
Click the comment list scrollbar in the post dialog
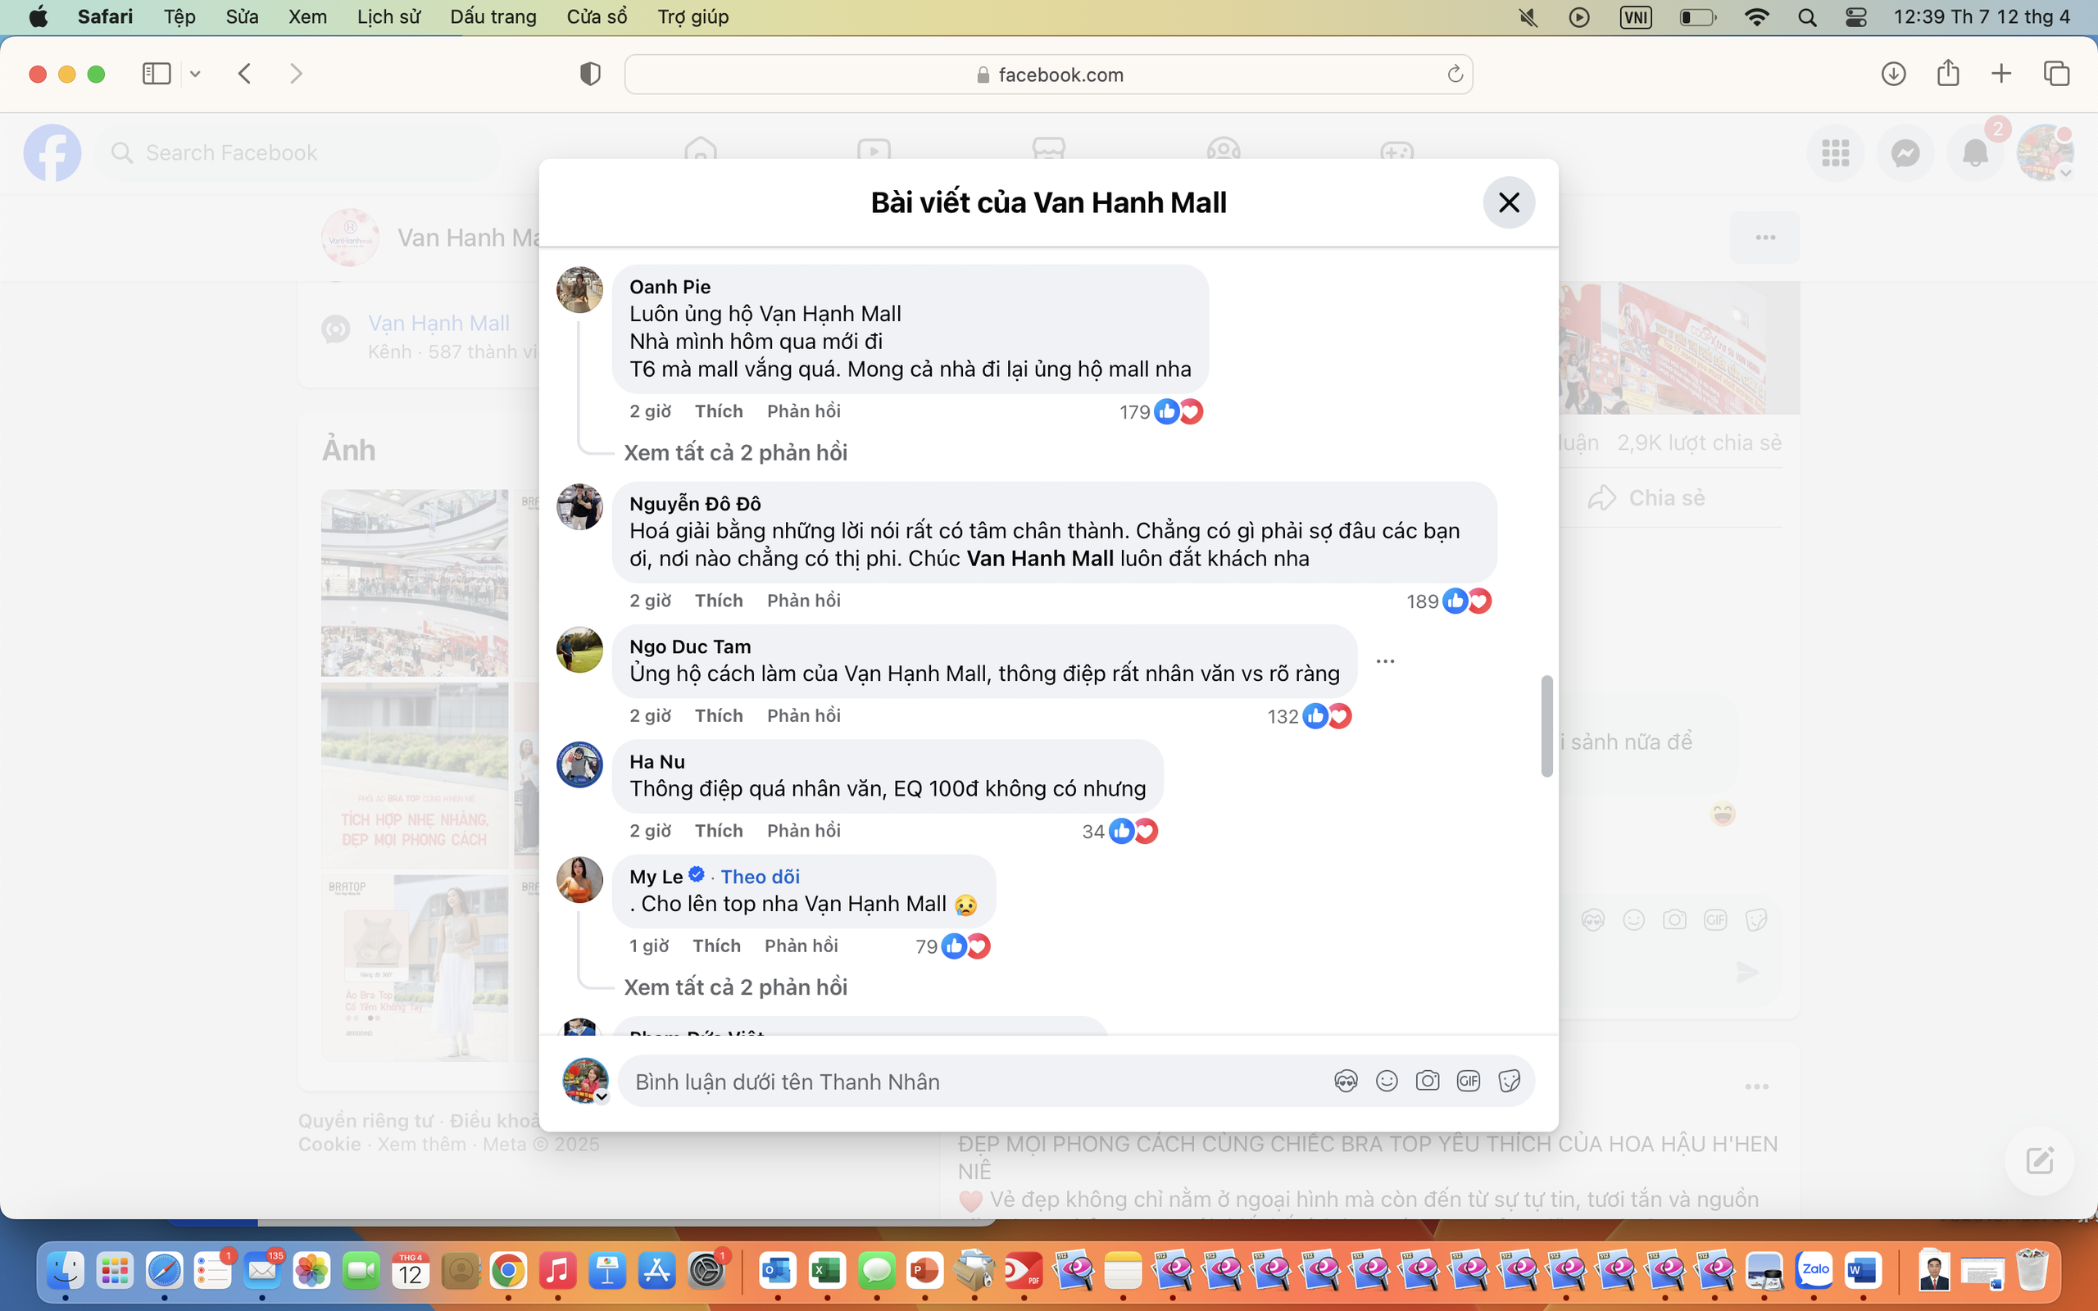1546,727
